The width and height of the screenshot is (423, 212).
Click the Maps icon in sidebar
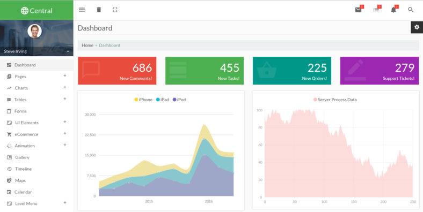point(9,180)
